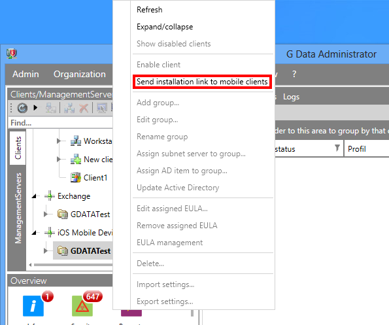Open the Admin menu

pyautogui.click(x=25, y=74)
